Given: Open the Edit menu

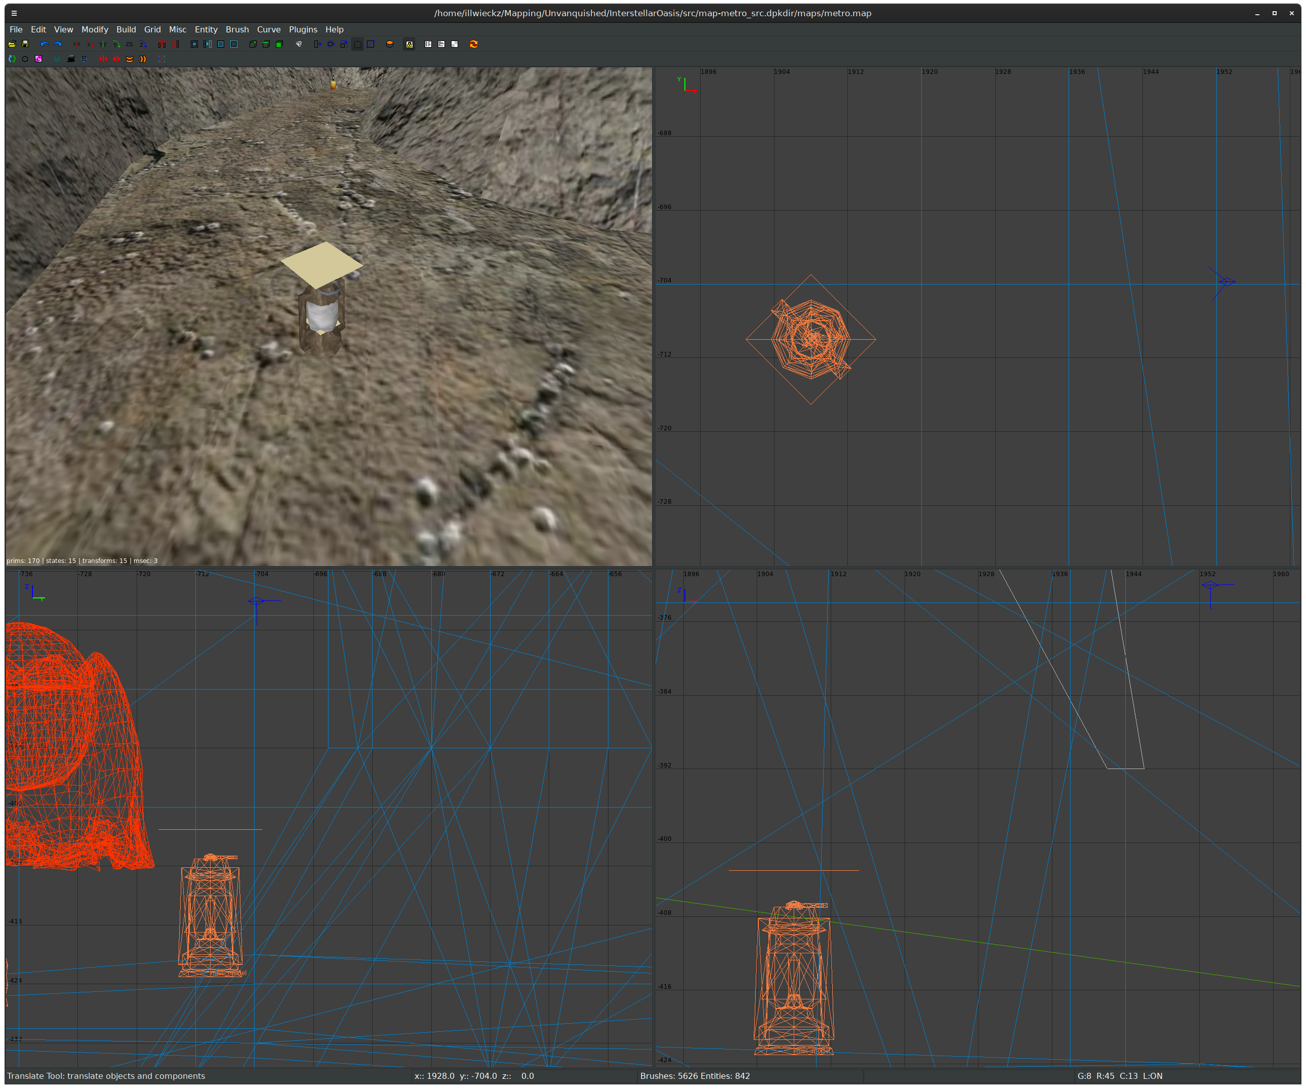Looking at the screenshot, I should 38,29.
